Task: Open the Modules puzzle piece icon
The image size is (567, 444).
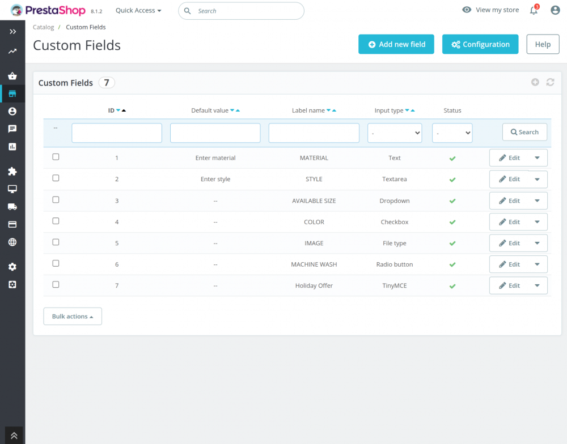Action: (x=12, y=171)
